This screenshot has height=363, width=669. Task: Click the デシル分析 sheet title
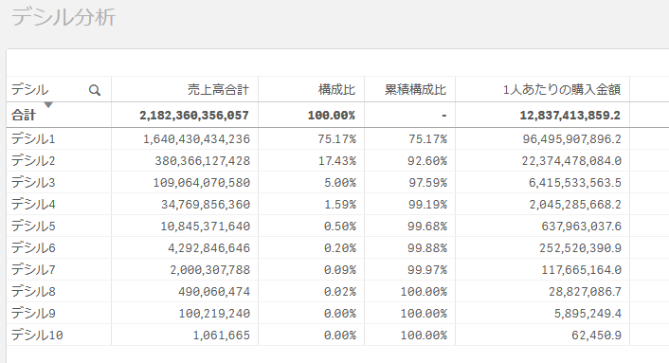coord(63,17)
